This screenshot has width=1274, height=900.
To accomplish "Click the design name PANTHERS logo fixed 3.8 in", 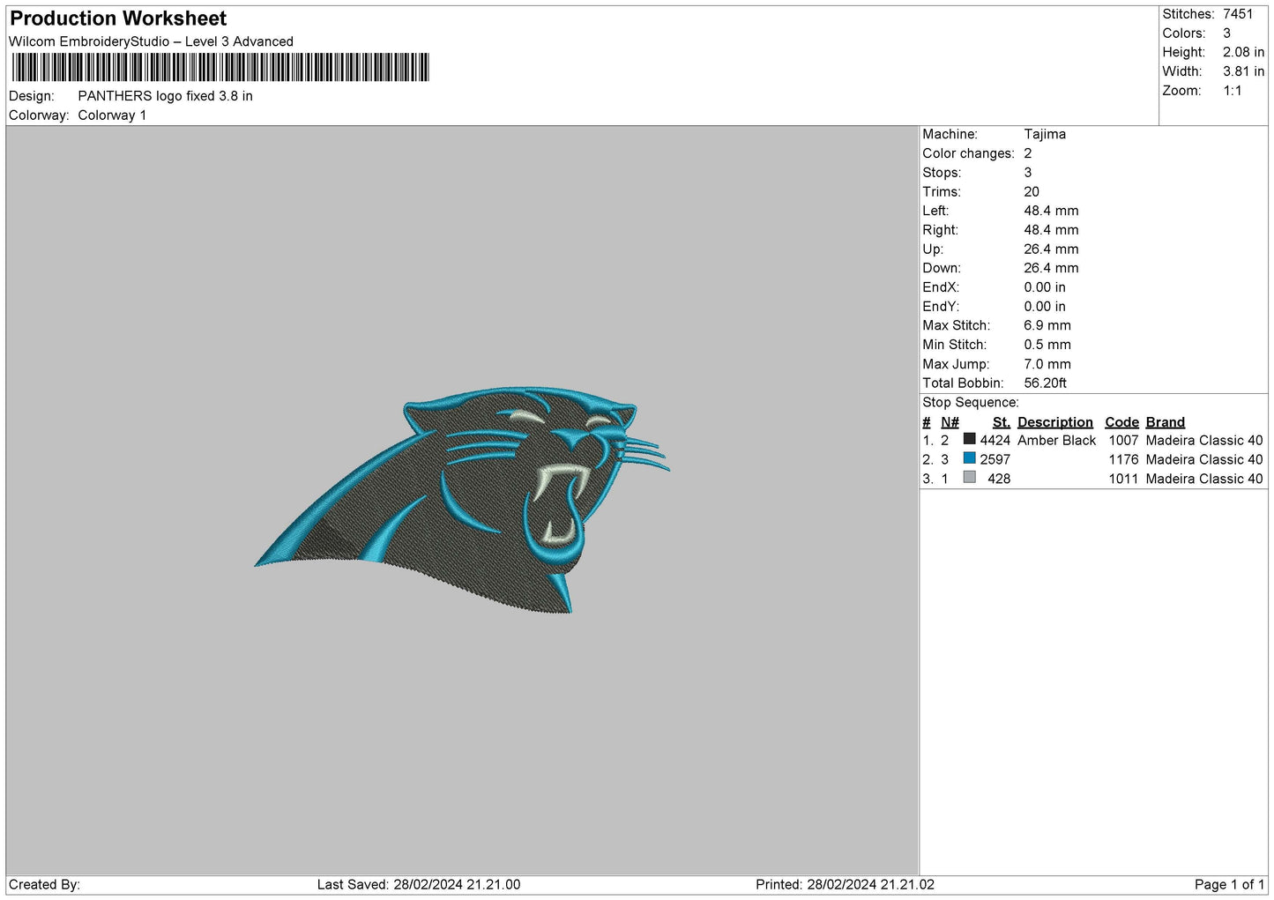I will [165, 96].
